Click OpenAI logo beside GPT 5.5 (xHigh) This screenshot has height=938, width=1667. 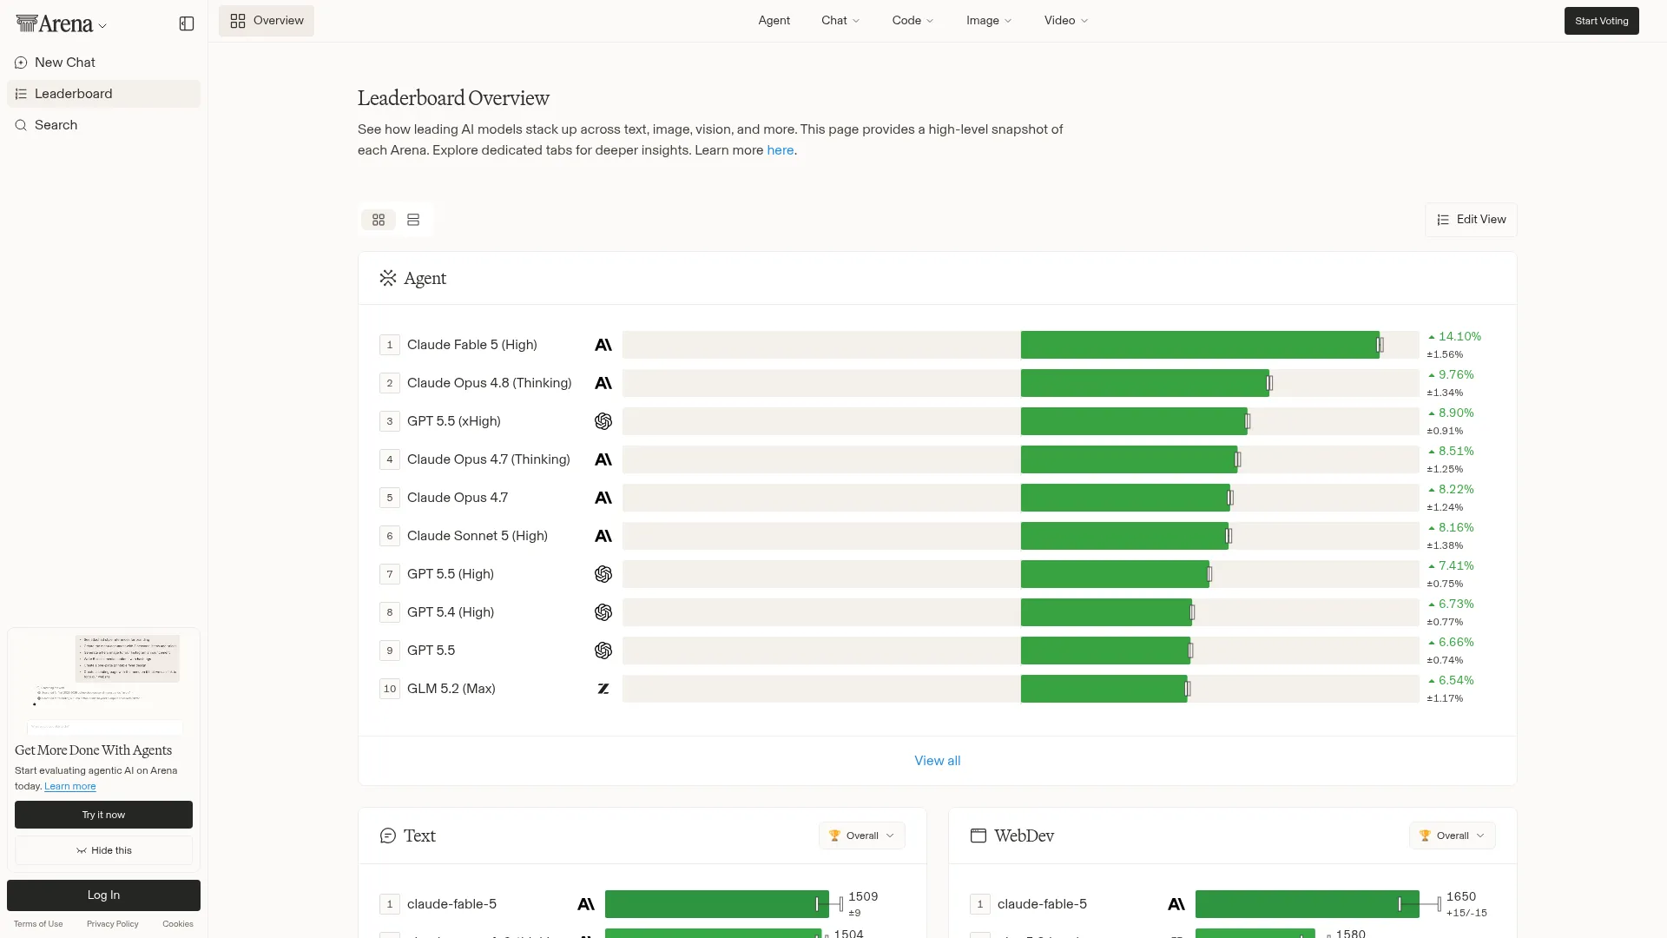(x=603, y=421)
